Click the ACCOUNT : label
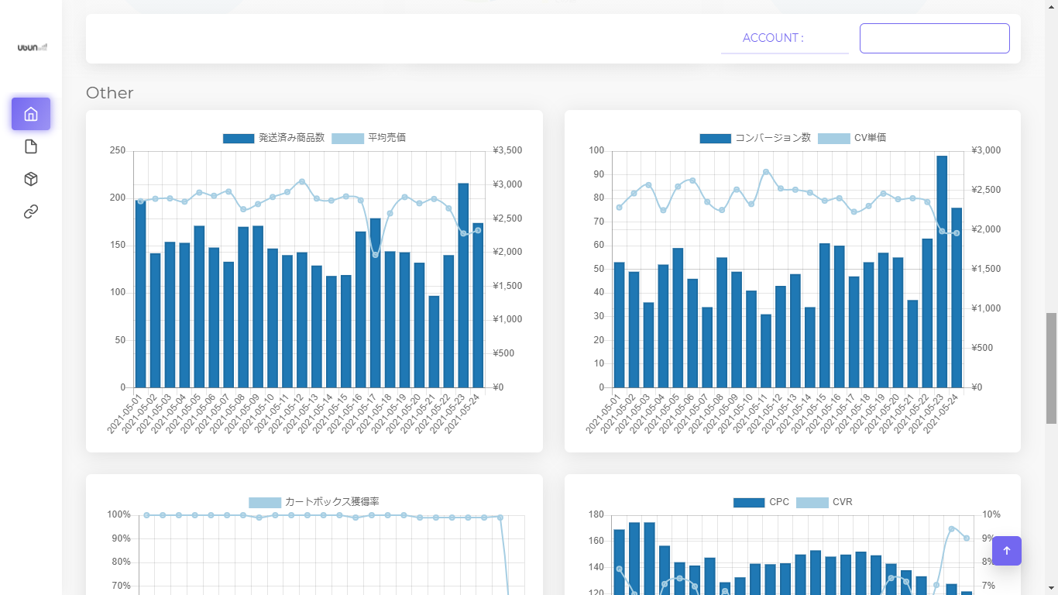 click(x=773, y=38)
